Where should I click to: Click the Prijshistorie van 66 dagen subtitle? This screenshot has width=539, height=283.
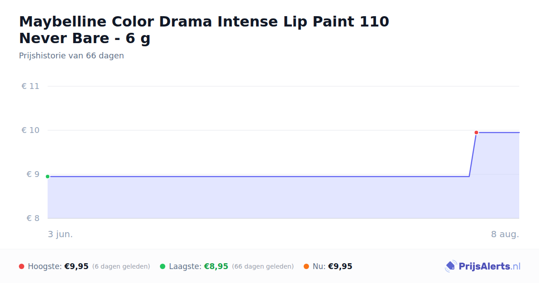[71, 56]
